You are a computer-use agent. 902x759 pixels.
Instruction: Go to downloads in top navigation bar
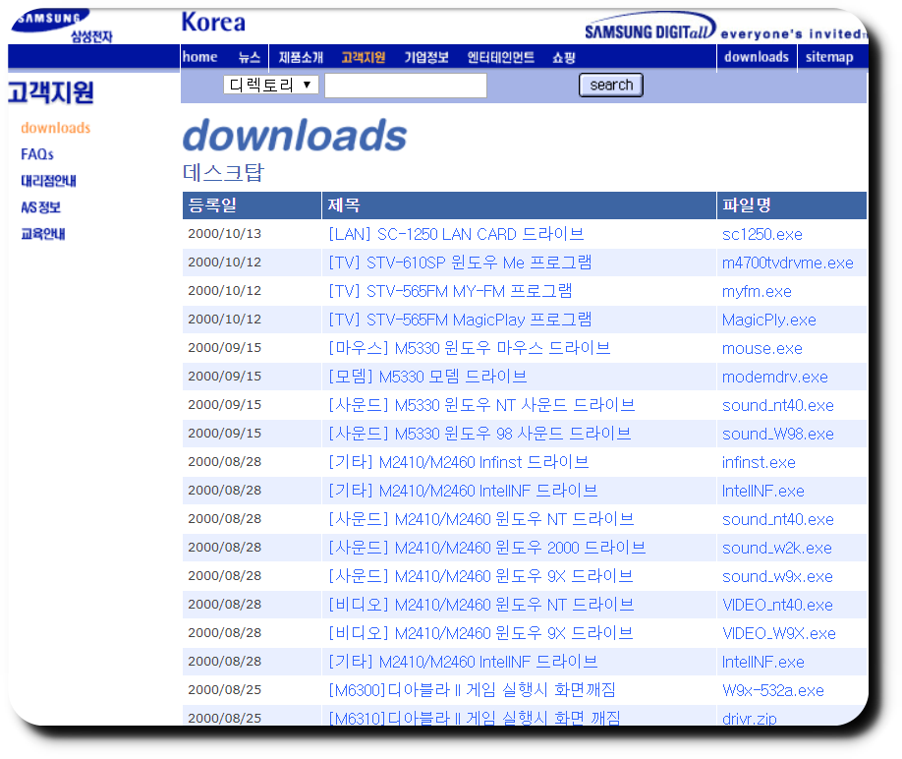coord(757,57)
